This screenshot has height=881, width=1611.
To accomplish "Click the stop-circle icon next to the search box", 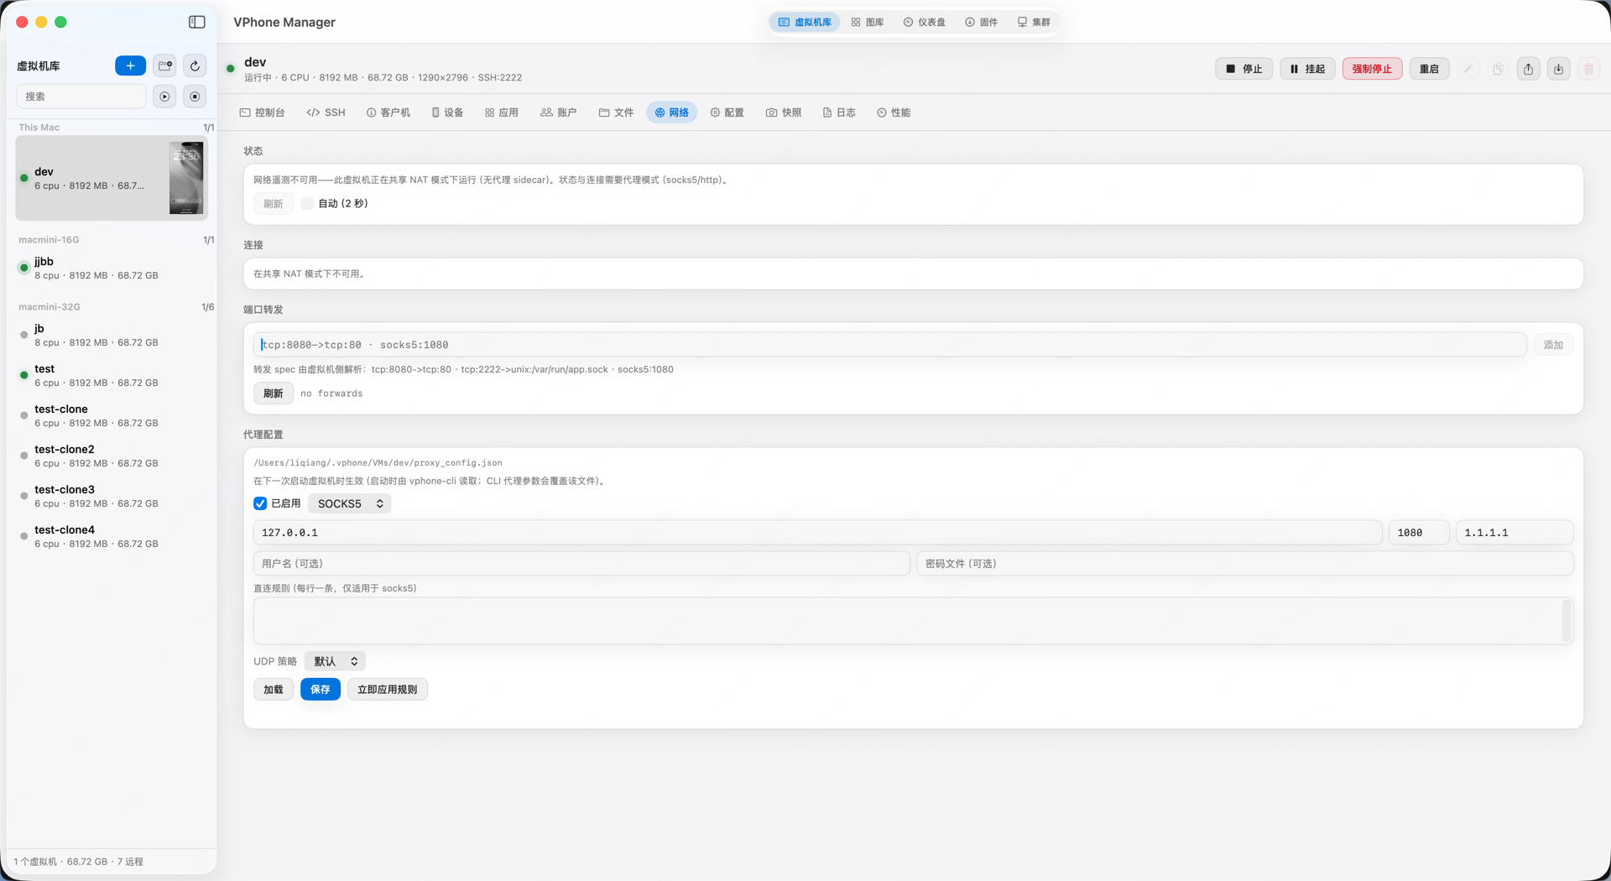I will tap(195, 96).
